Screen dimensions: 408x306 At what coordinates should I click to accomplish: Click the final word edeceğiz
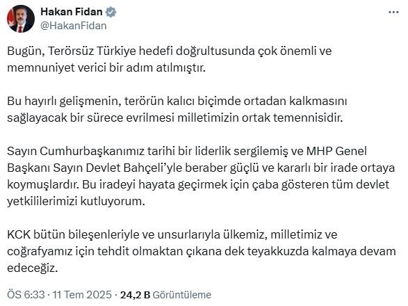[32, 268]
